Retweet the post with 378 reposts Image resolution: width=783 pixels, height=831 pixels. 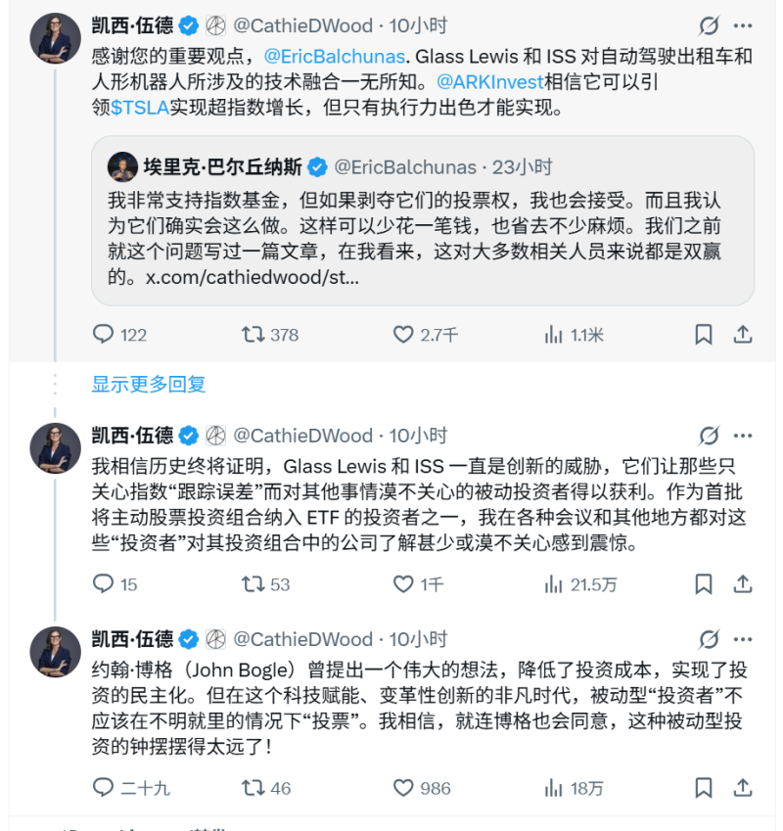pyautogui.click(x=253, y=335)
